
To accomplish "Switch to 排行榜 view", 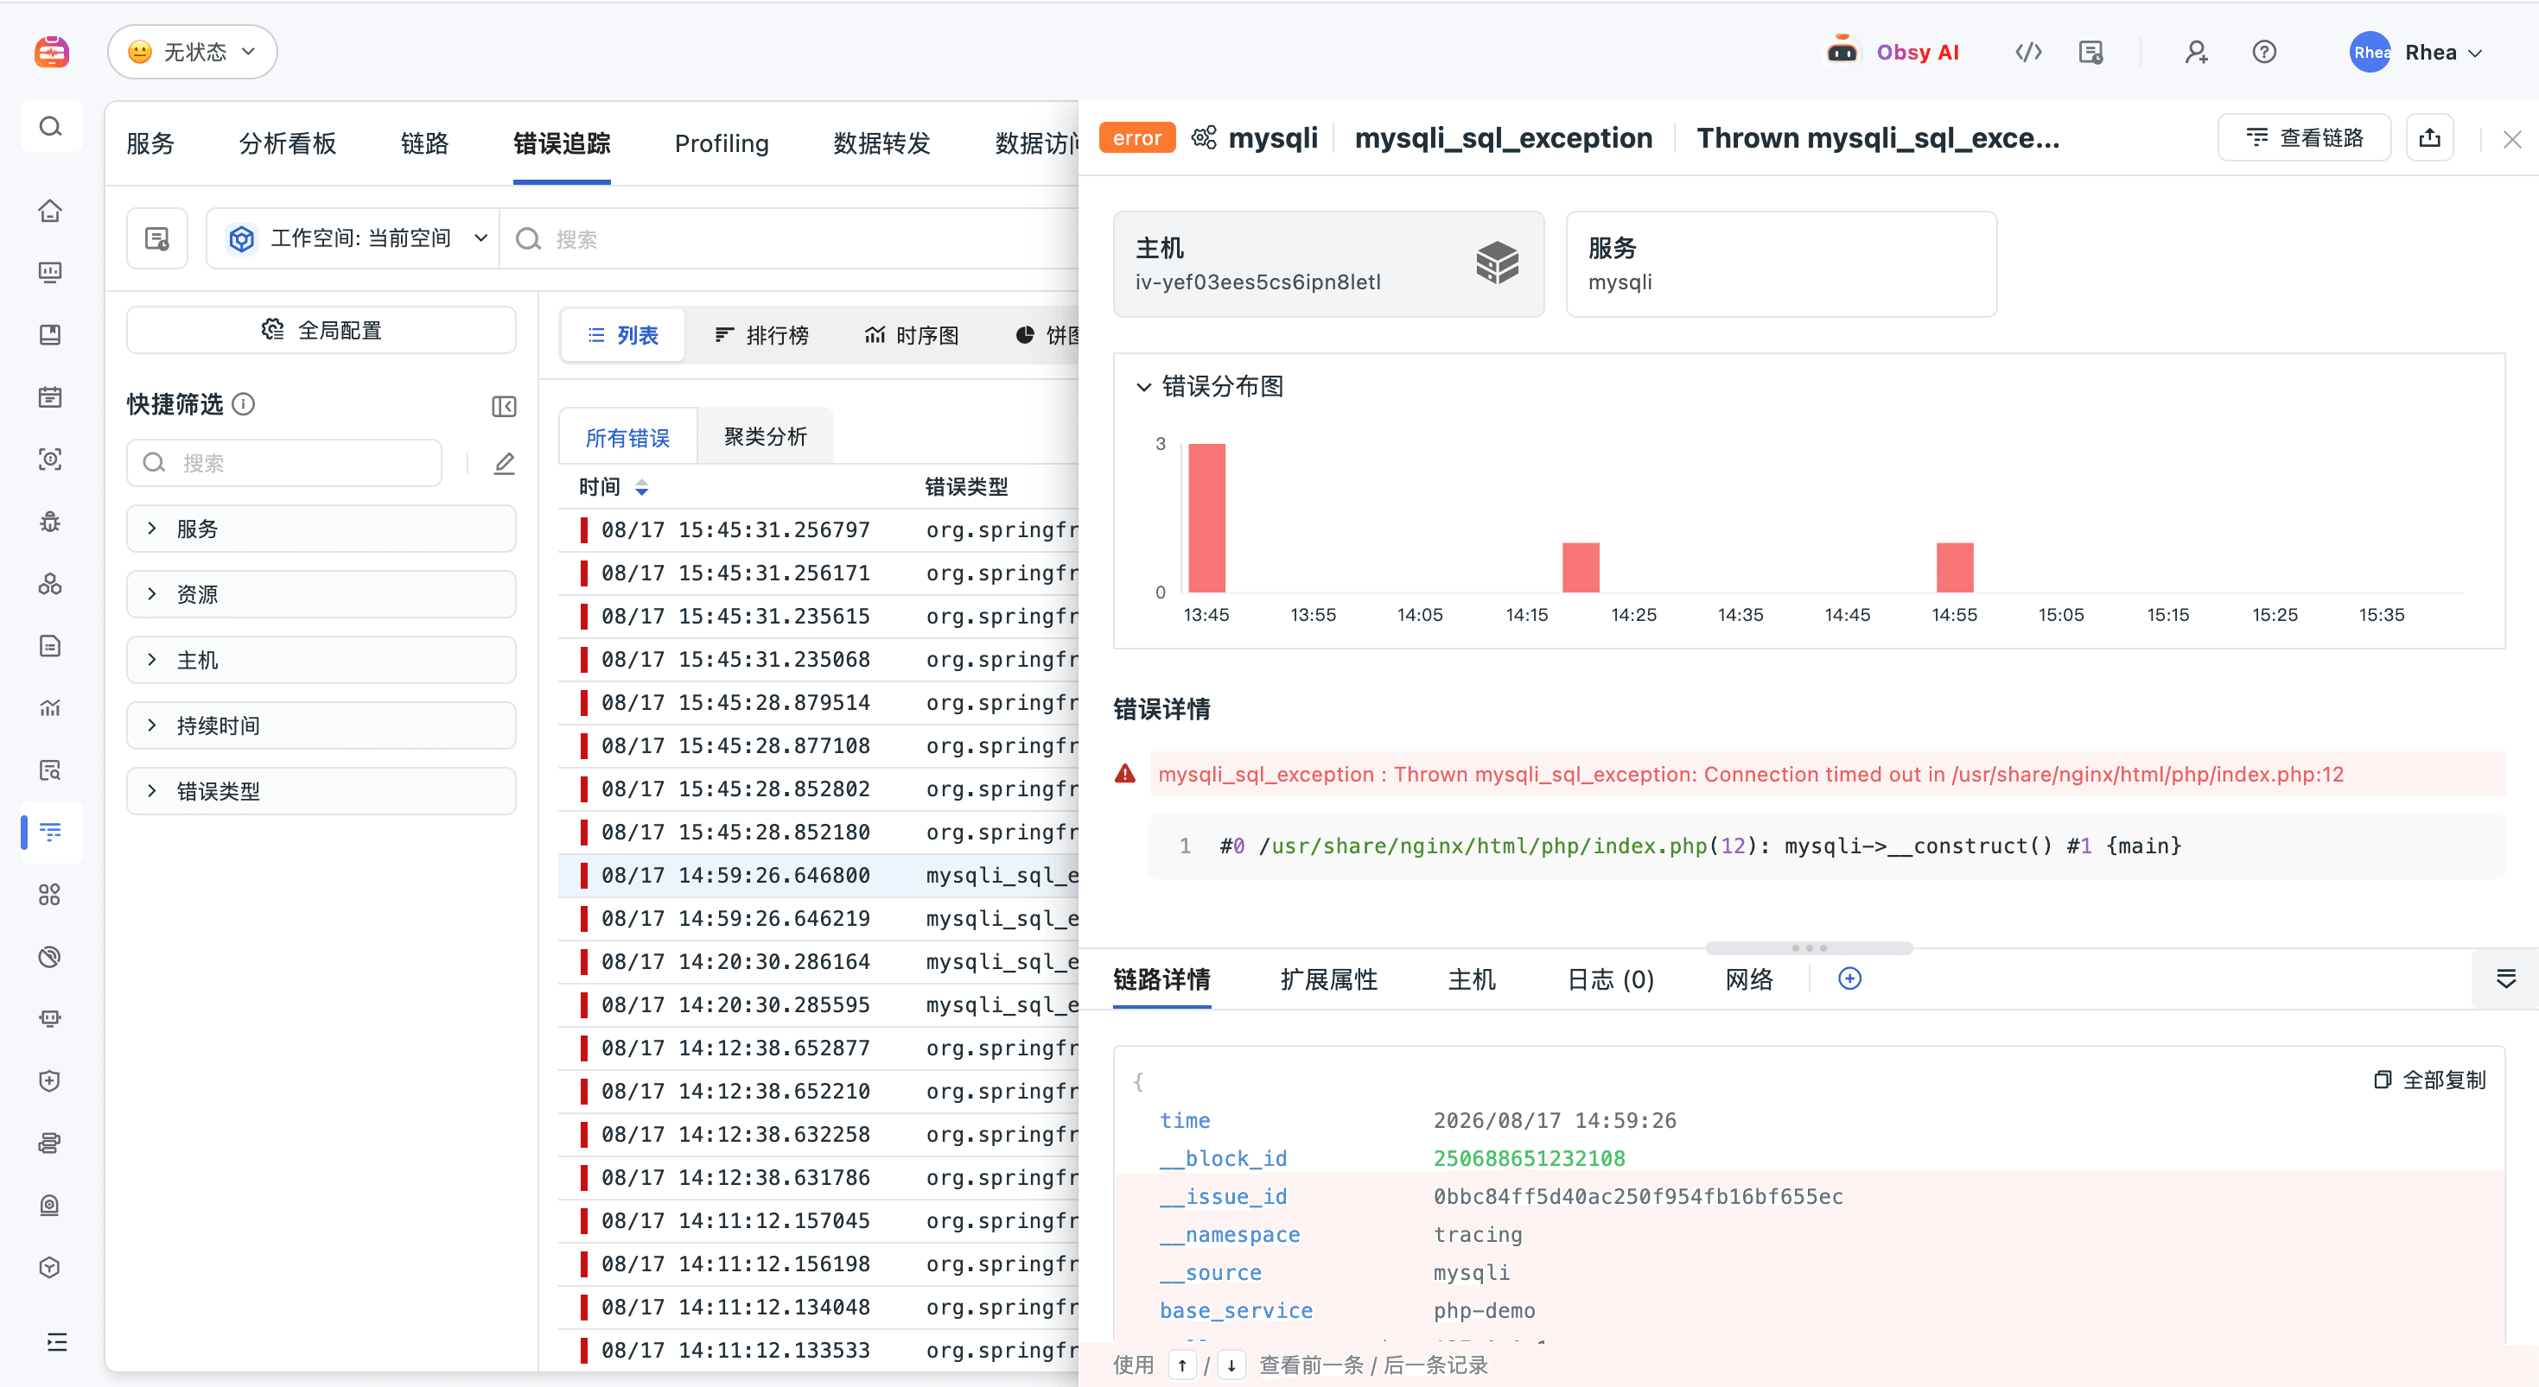I will (x=760, y=336).
